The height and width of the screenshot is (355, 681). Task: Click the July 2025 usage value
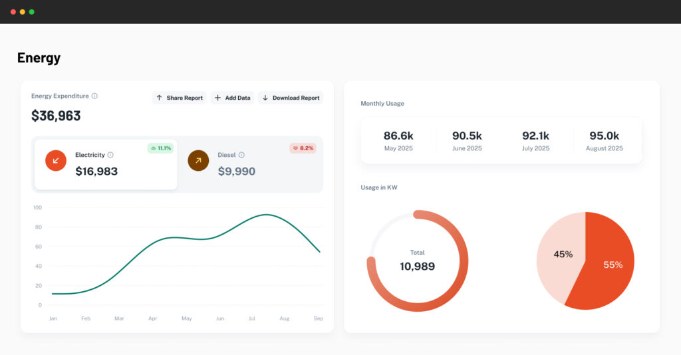tap(535, 140)
